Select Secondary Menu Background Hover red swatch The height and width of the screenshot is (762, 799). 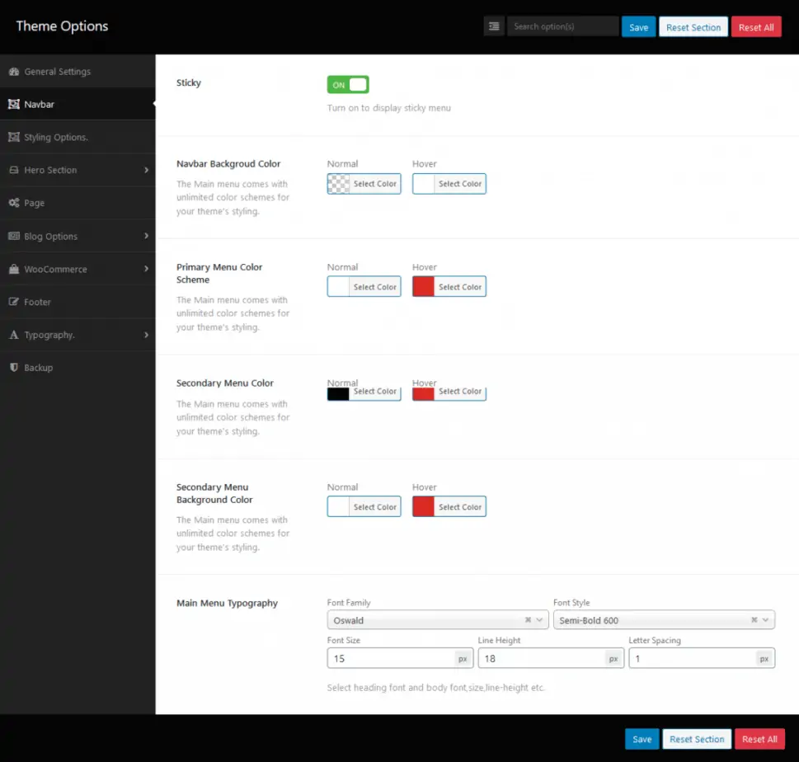(x=424, y=506)
